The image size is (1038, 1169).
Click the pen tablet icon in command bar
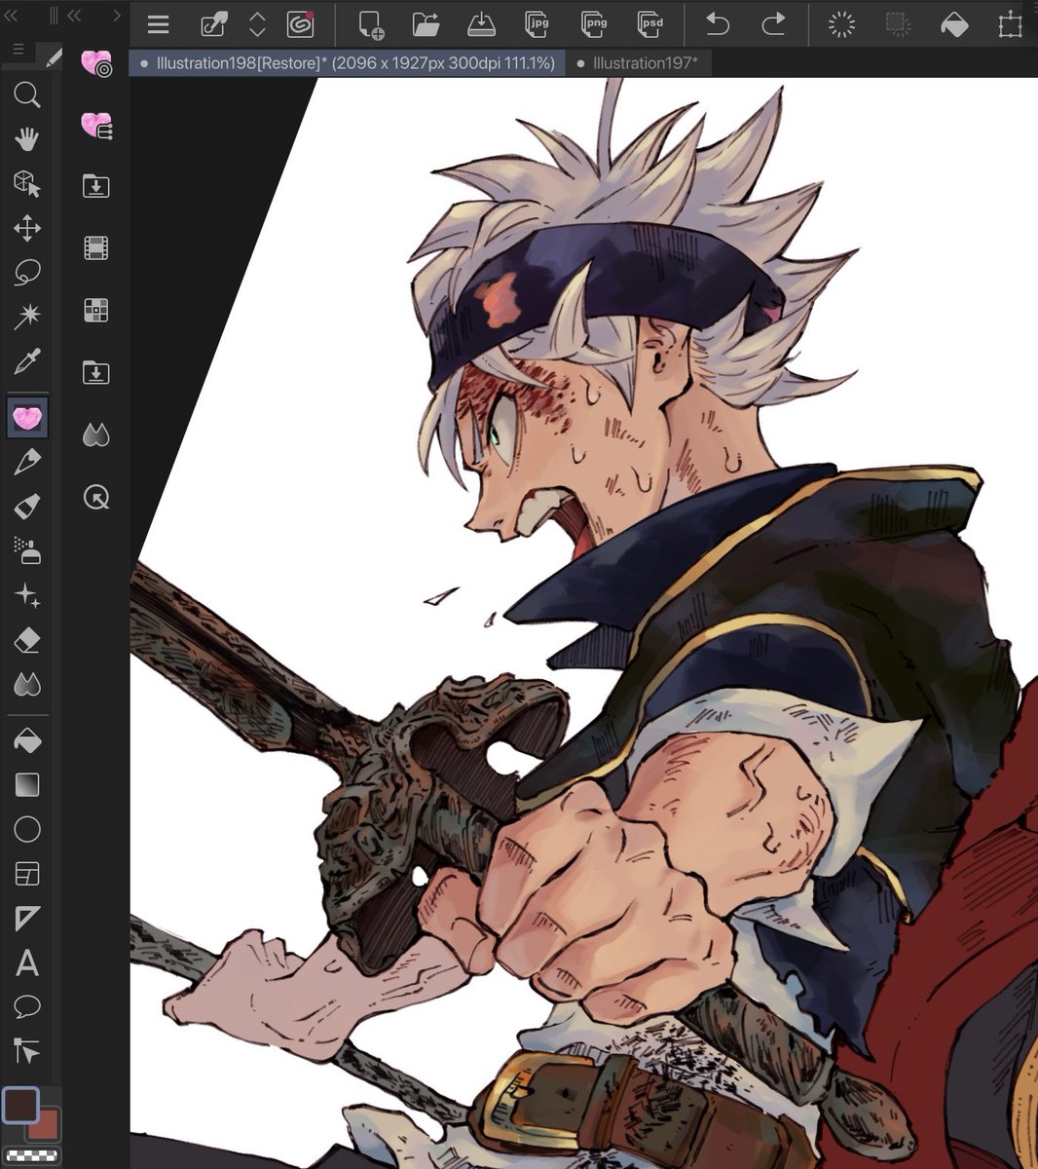coord(213,25)
